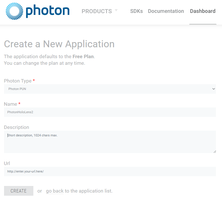Focus the Name field containing PhotonHoloLens2
The image size is (222, 198).
click(109, 112)
